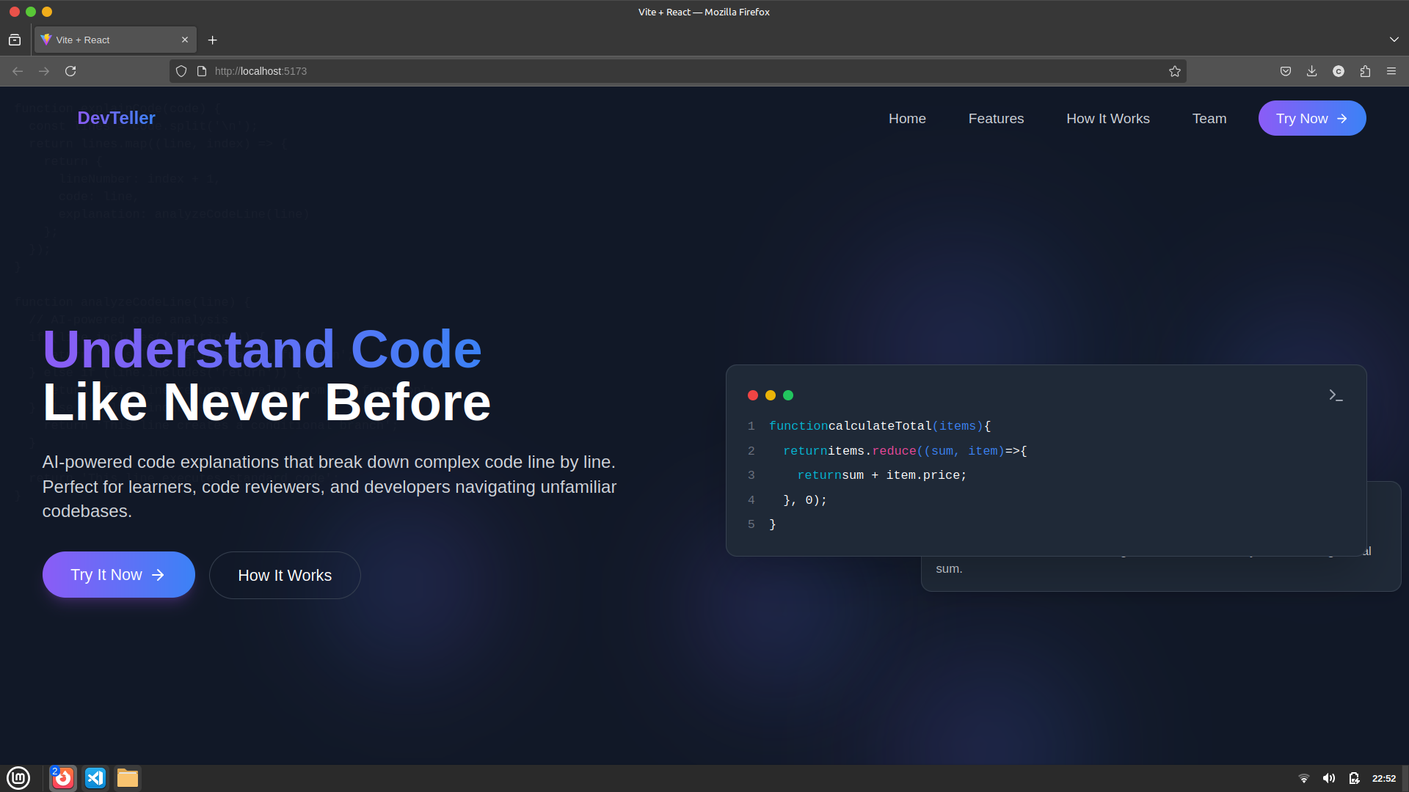
Task: Open the recent browsing Firefox View button
Action: coord(15,40)
